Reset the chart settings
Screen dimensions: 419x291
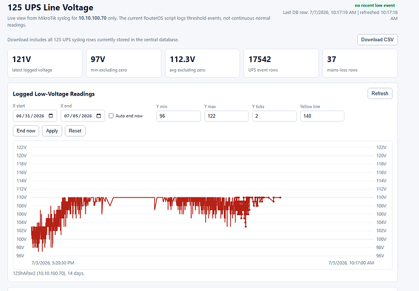tap(75, 131)
